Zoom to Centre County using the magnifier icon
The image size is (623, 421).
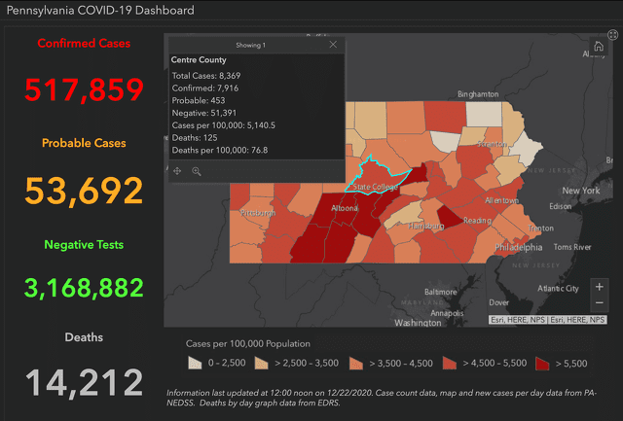pos(197,171)
